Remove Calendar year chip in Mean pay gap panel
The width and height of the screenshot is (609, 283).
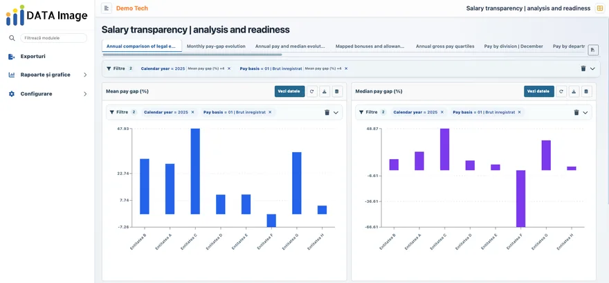click(x=192, y=112)
